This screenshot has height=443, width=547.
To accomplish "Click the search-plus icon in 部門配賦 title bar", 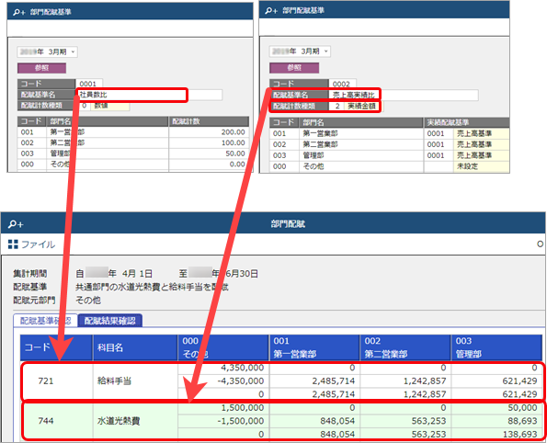I will [16, 224].
